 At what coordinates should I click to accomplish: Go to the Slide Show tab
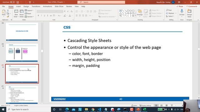coord(59,6)
